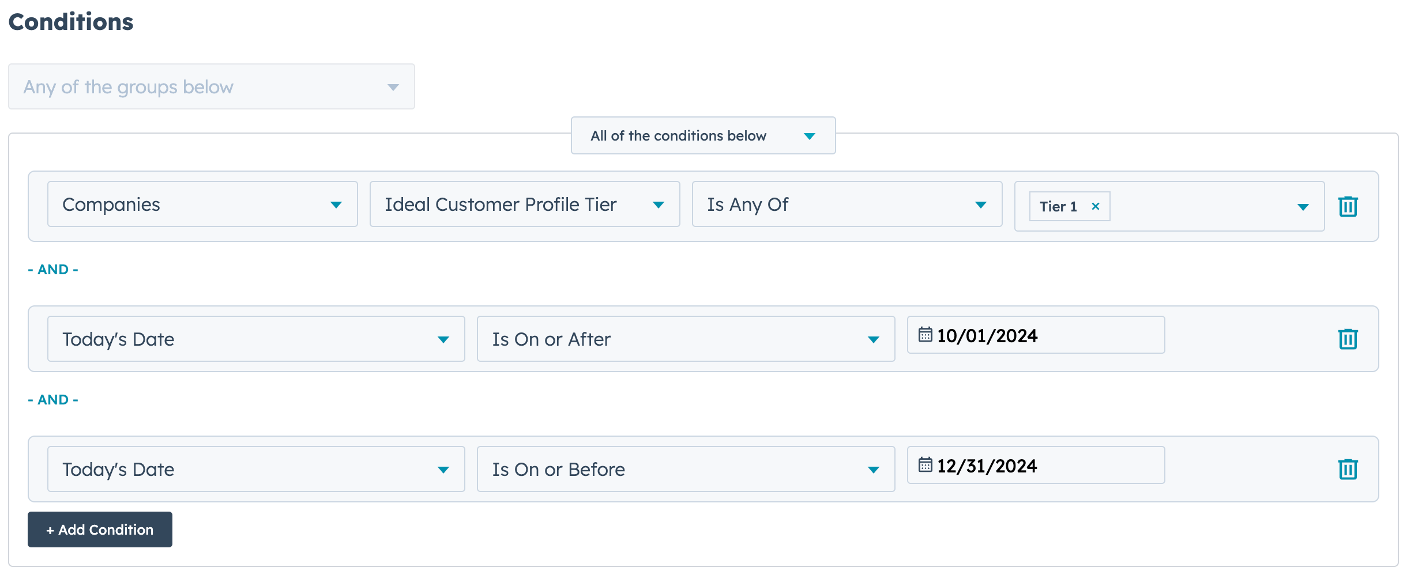Delete the Is On or Before condition
Image resolution: width=1407 pixels, height=575 pixels.
1348,469
